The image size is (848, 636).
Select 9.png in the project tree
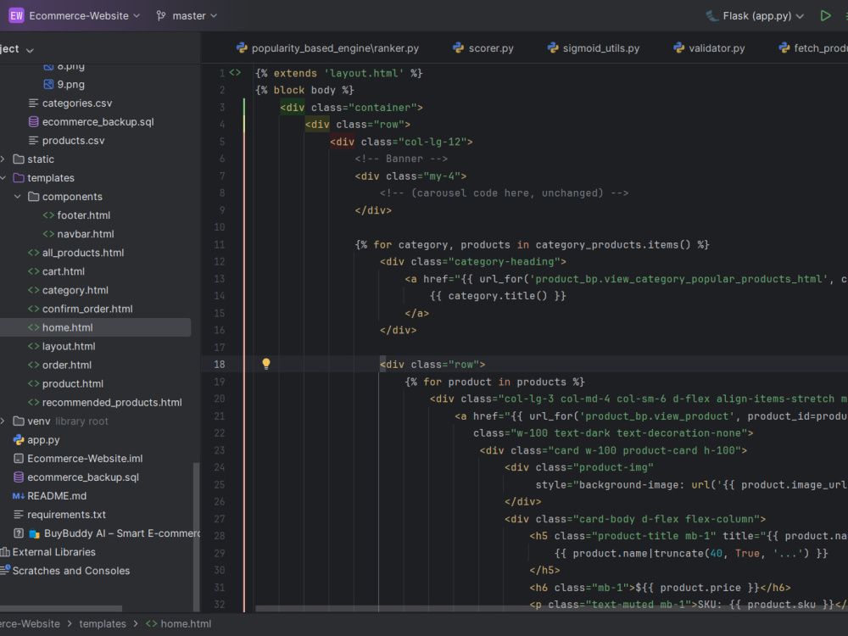(x=71, y=84)
